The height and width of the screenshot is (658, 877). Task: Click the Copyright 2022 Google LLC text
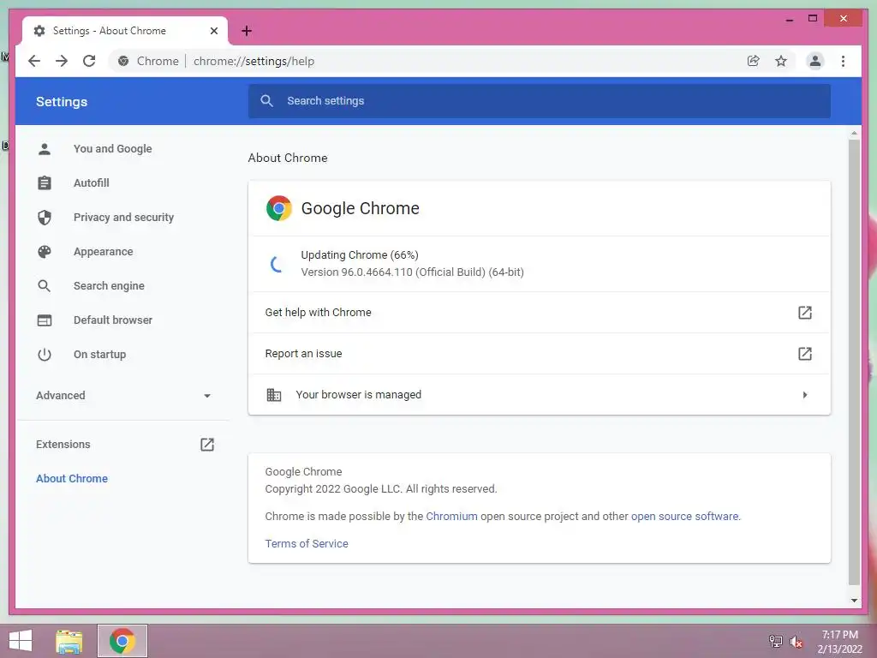(381, 489)
